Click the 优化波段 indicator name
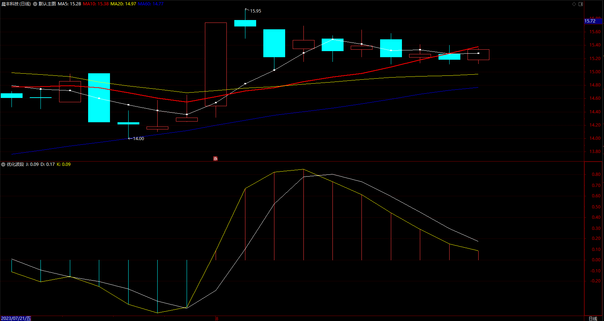The width and height of the screenshot is (604, 321). [15, 164]
